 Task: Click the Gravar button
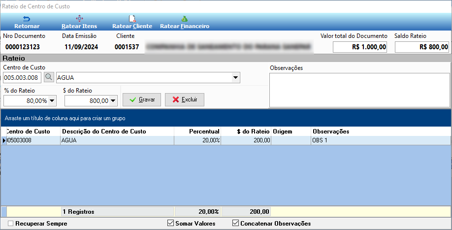[x=142, y=99]
